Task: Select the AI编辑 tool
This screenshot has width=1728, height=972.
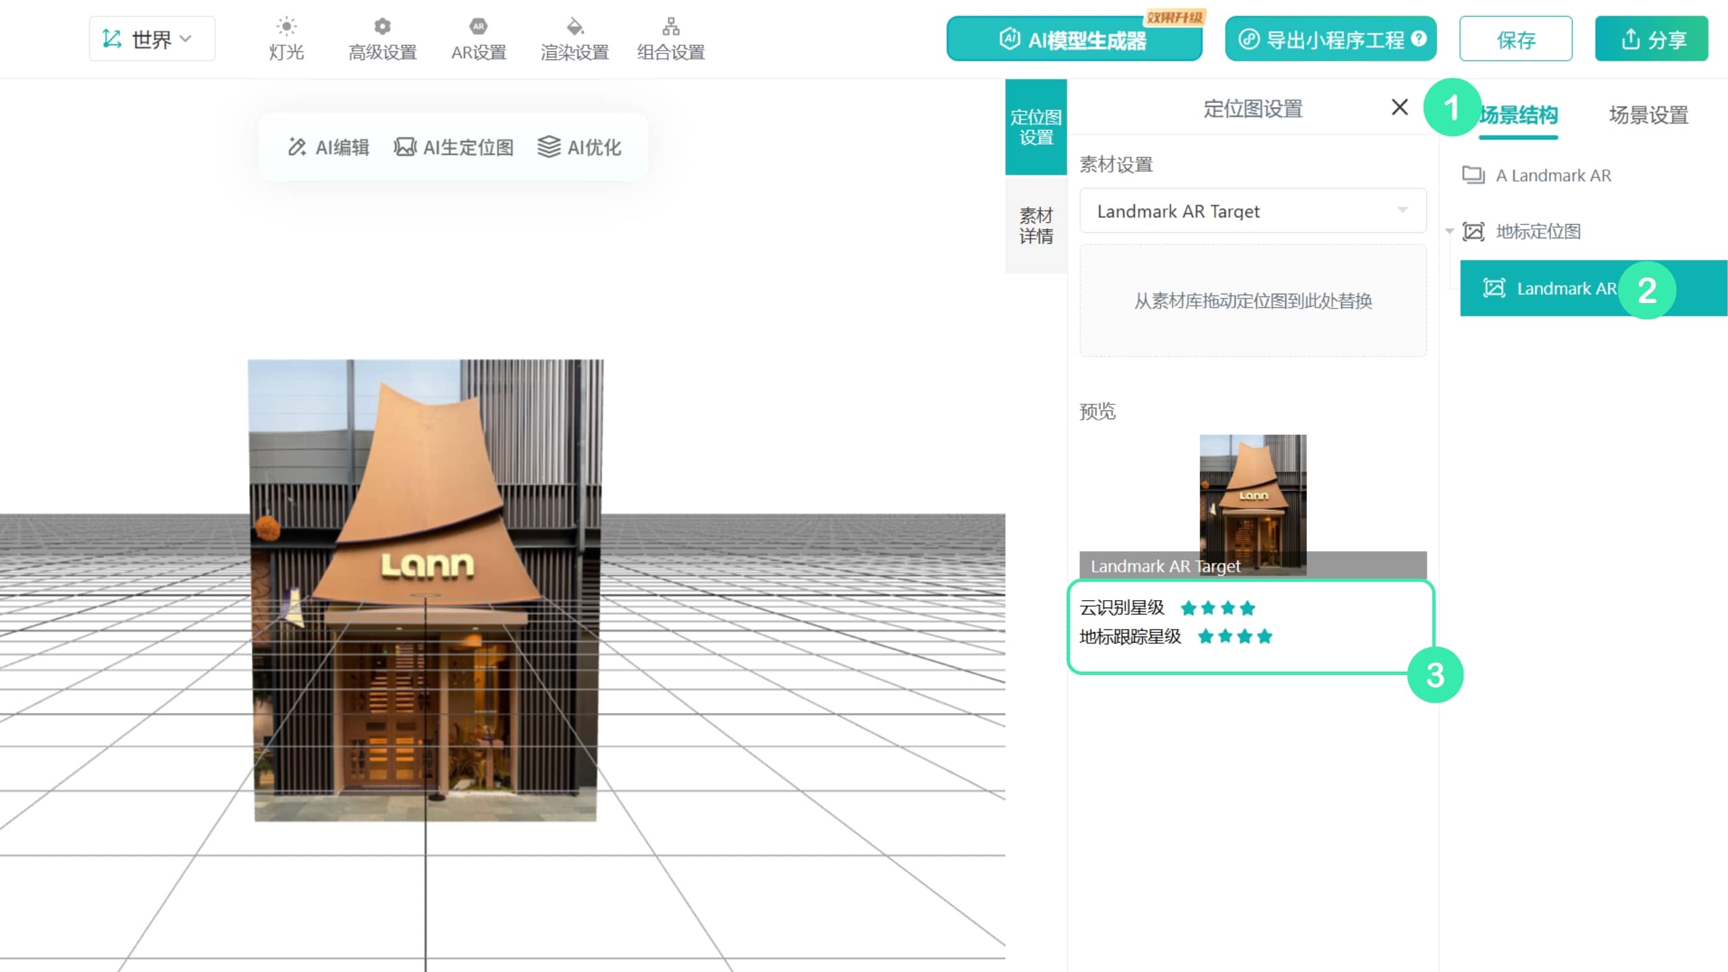Action: 329,147
